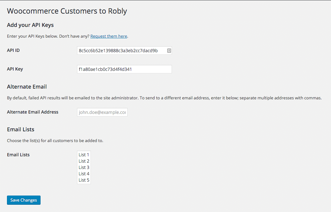
Task: Click the 'API Key' field label
Action: point(15,69)
